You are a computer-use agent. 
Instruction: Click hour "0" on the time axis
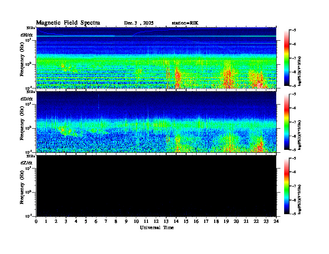pos(36,222)
